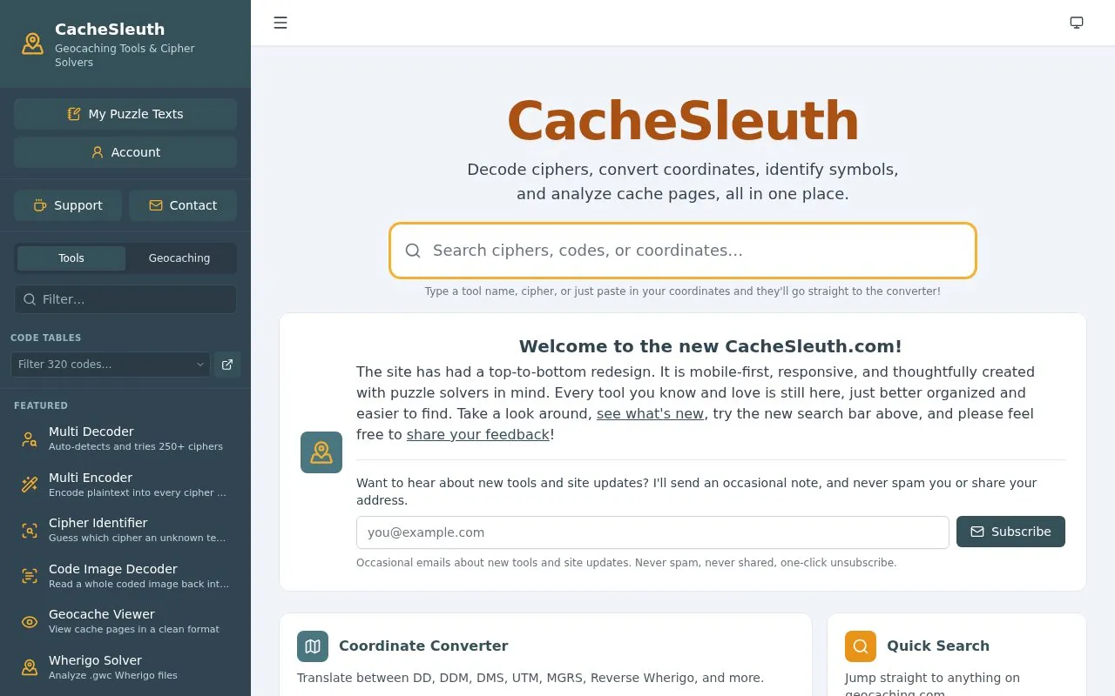Click the Coordinate Converter map icon
This screenshot has height=696, width=1115.
(313, 646)
